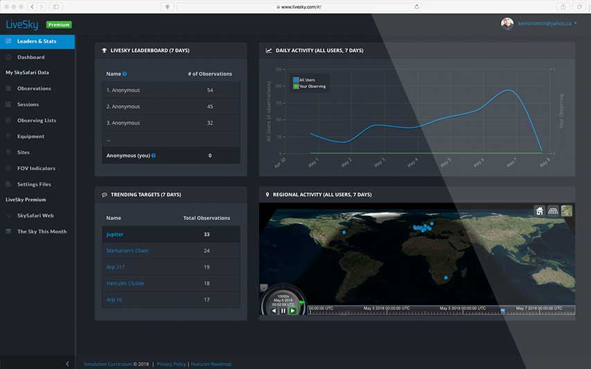
Task: Select Observing Lists in the sidebar
Action: pyautogui.click(x=37, y=120)
